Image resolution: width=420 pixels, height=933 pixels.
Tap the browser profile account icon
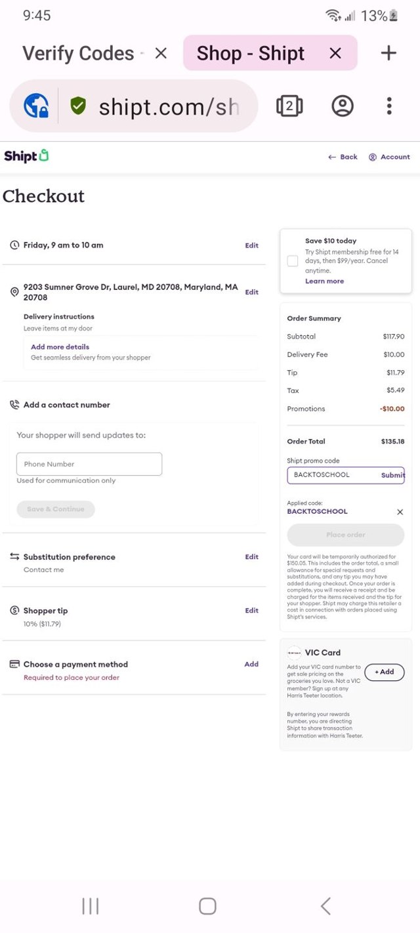click(342, 106)
